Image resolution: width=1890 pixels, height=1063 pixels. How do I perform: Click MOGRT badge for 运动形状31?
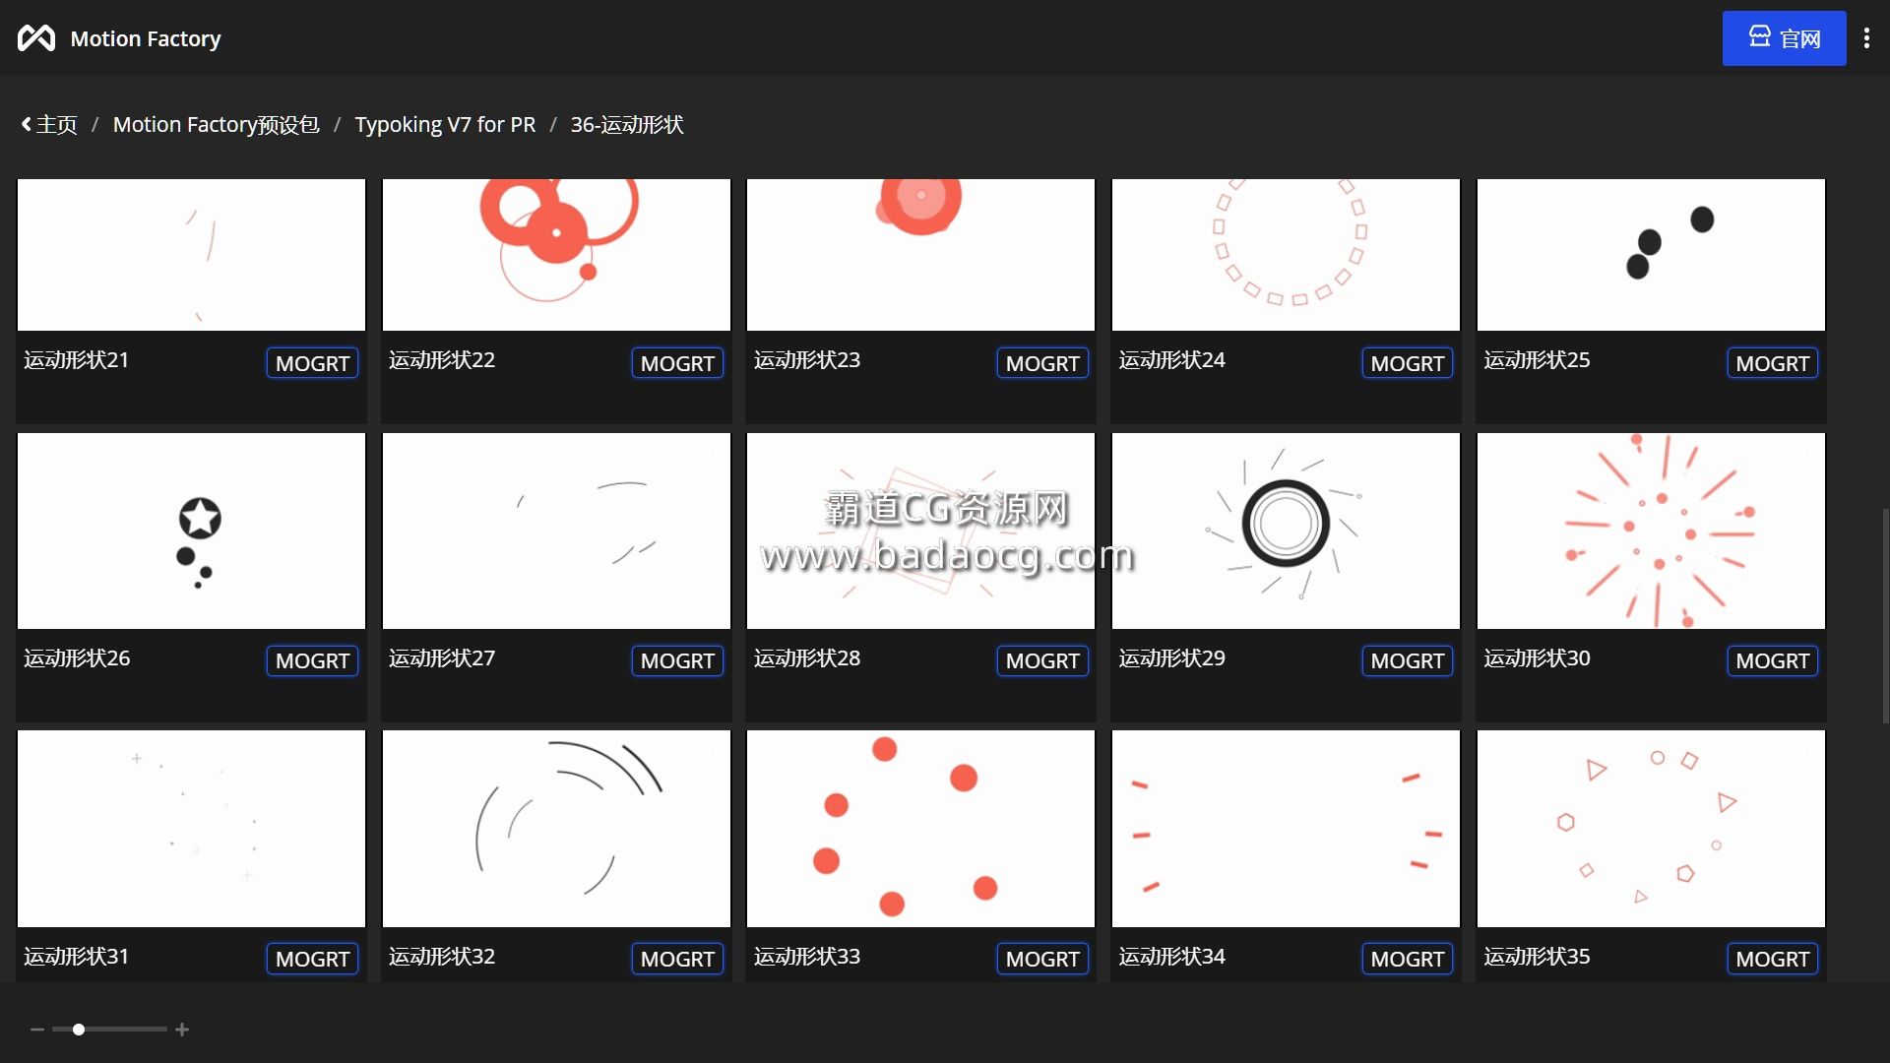pos(312,959)
